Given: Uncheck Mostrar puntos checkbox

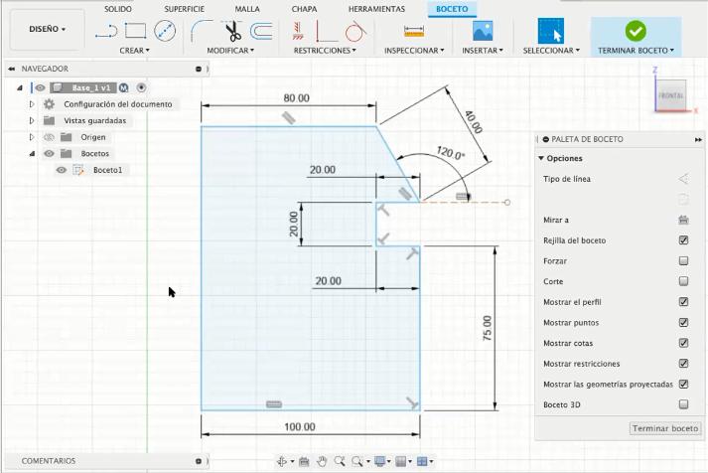Looking at the screenshot, I should 683,323.
